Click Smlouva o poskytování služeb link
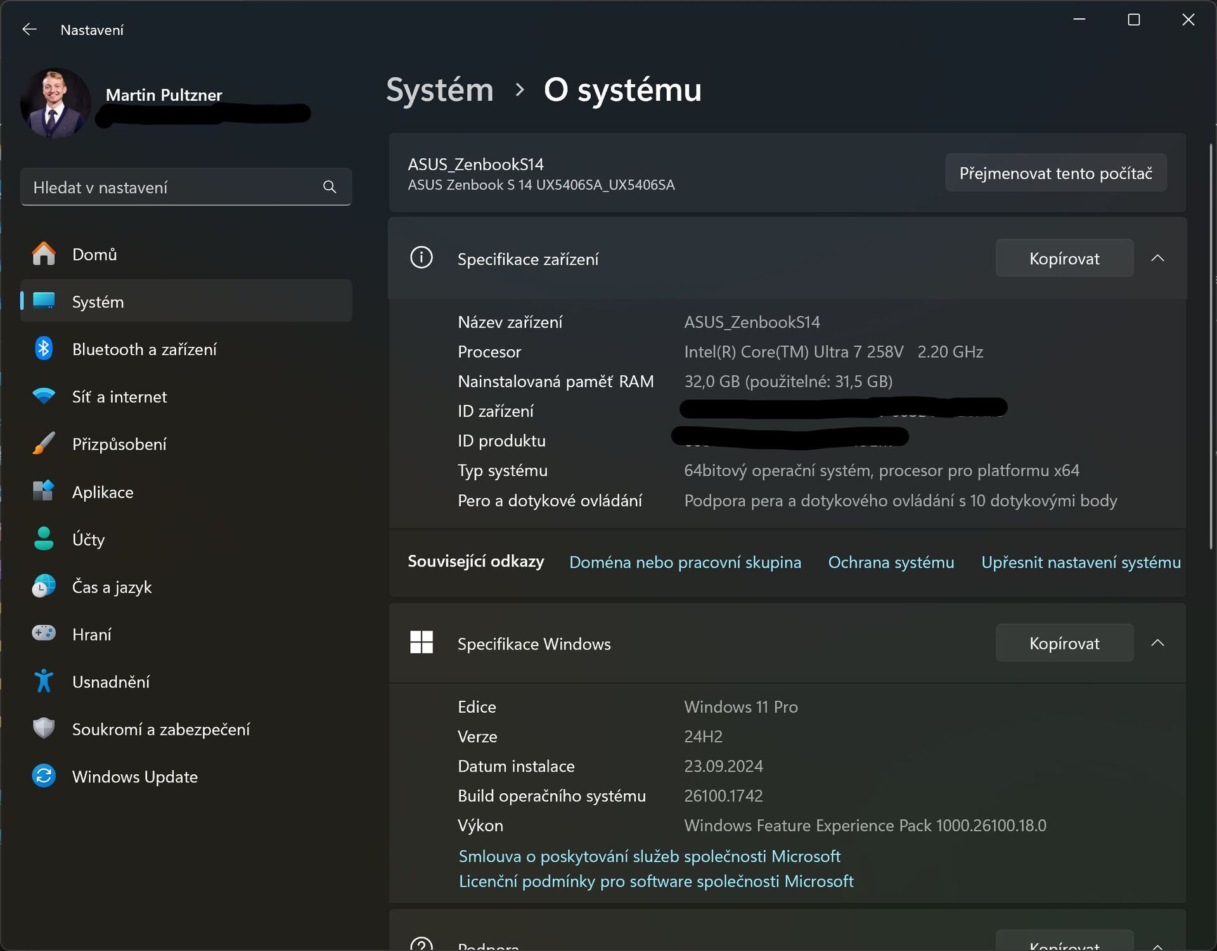The image size is (1217, 951). [x=649, y=855]
